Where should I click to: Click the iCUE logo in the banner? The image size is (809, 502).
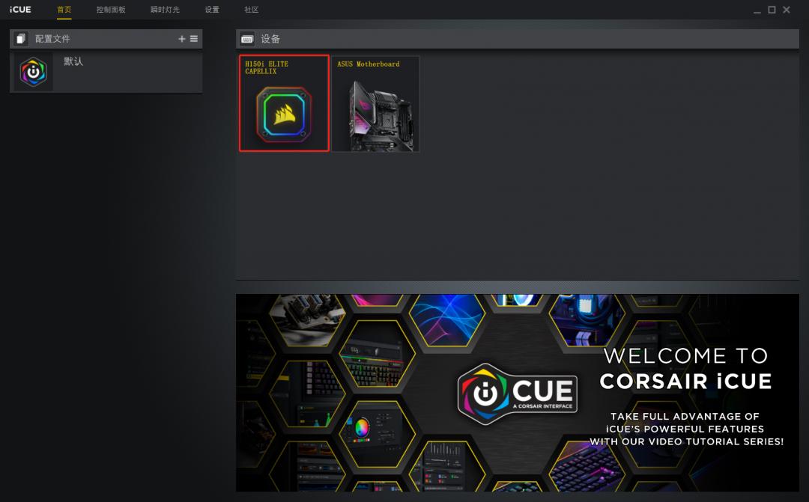click(x=518, y=394)
